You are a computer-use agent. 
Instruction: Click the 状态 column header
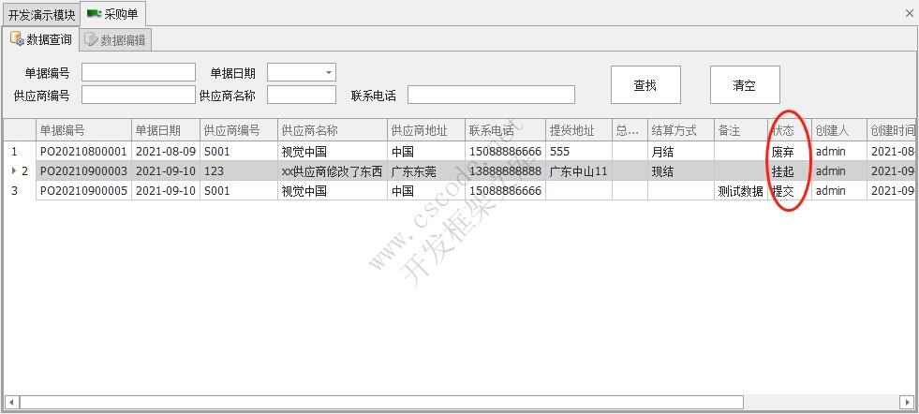pos(782,130)
